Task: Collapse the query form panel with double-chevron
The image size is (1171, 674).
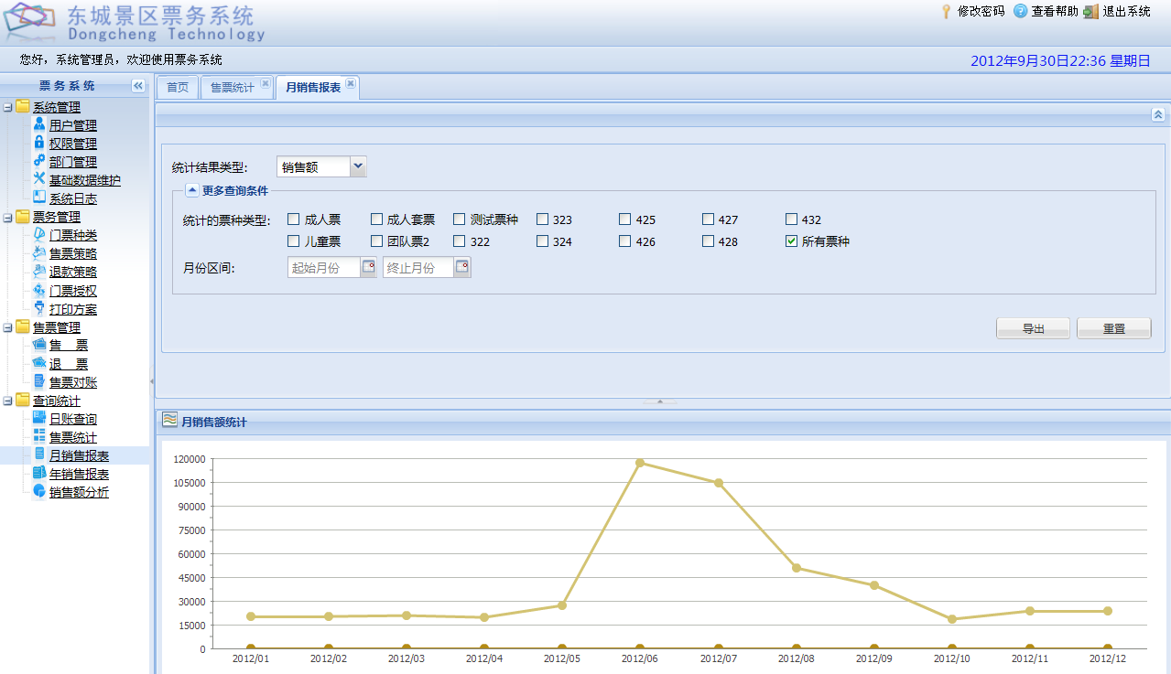Action: click(1158, 114)
